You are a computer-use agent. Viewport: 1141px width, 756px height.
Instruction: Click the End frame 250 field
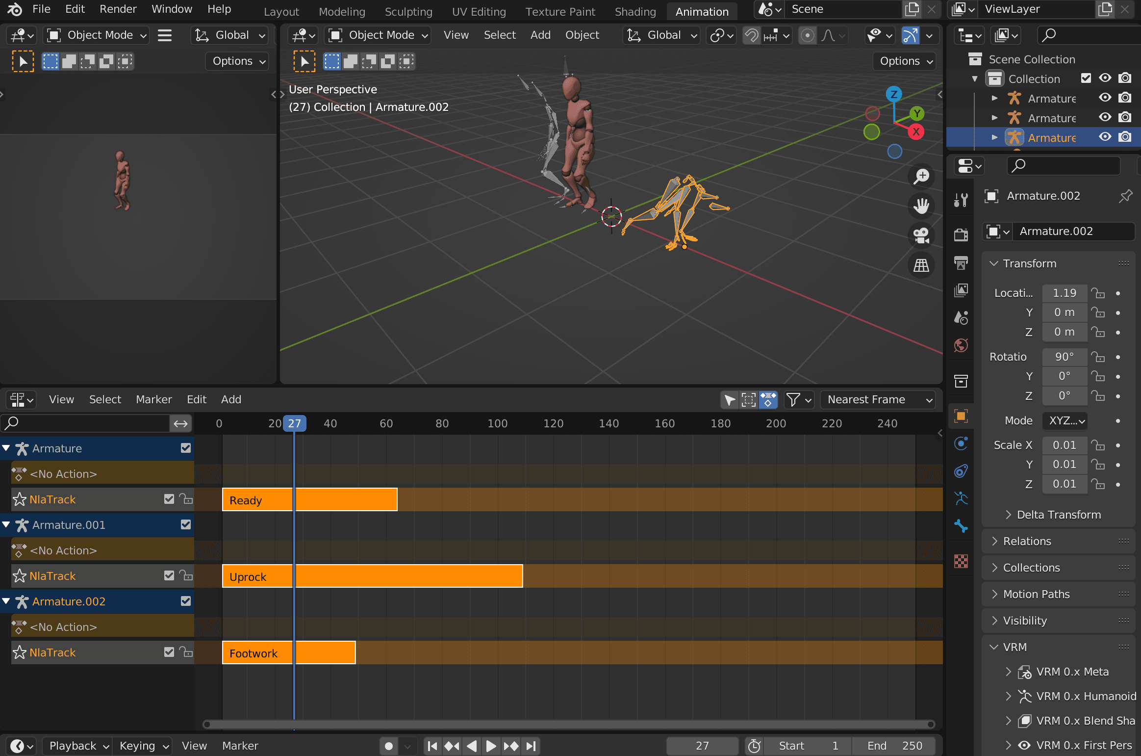pyautogui.click(x=894, y=746)
